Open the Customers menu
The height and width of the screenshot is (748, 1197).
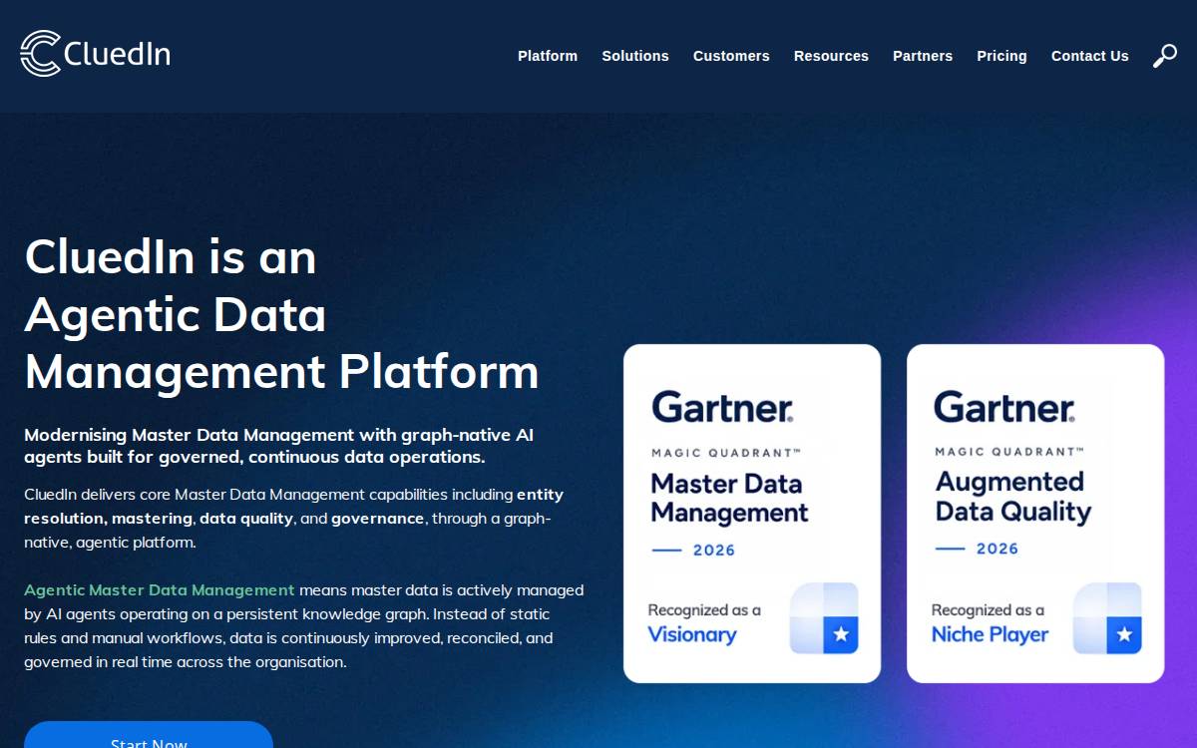click(731, 56)
